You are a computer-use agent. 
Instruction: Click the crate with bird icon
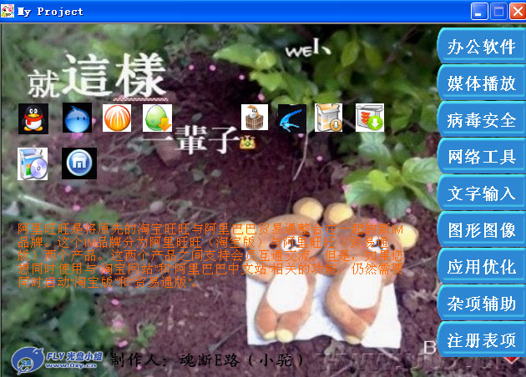255,118
